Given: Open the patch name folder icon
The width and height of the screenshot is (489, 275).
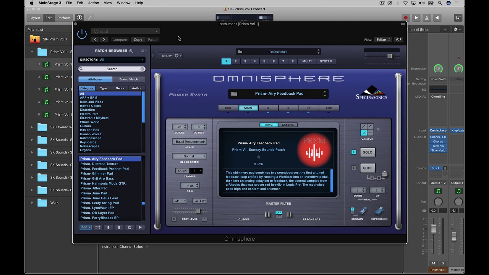Looking at the screenshot, I should click(x=234, y=94).
